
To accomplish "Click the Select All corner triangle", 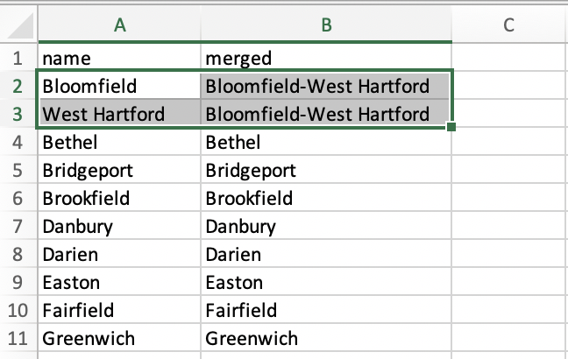I will tap(21, 25).
